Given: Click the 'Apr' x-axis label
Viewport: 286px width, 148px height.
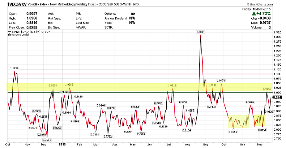Looking at the screenshot, I should 115,144.
